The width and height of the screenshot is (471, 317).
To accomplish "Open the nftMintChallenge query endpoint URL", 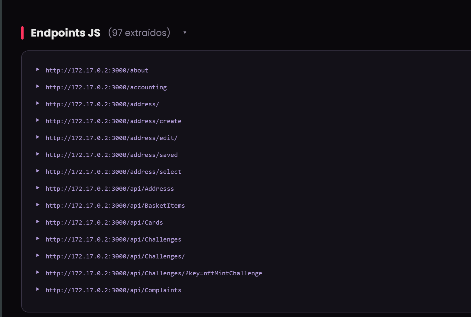I will pyautogui.click(x=154, y=273).
